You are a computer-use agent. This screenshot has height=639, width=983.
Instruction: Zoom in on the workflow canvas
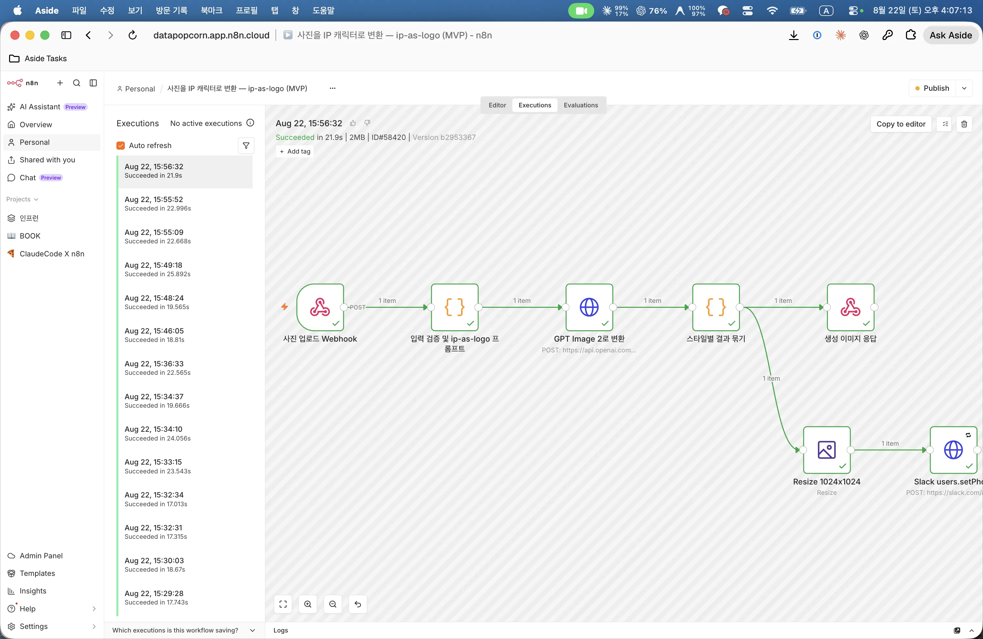(x=308, y=604)
